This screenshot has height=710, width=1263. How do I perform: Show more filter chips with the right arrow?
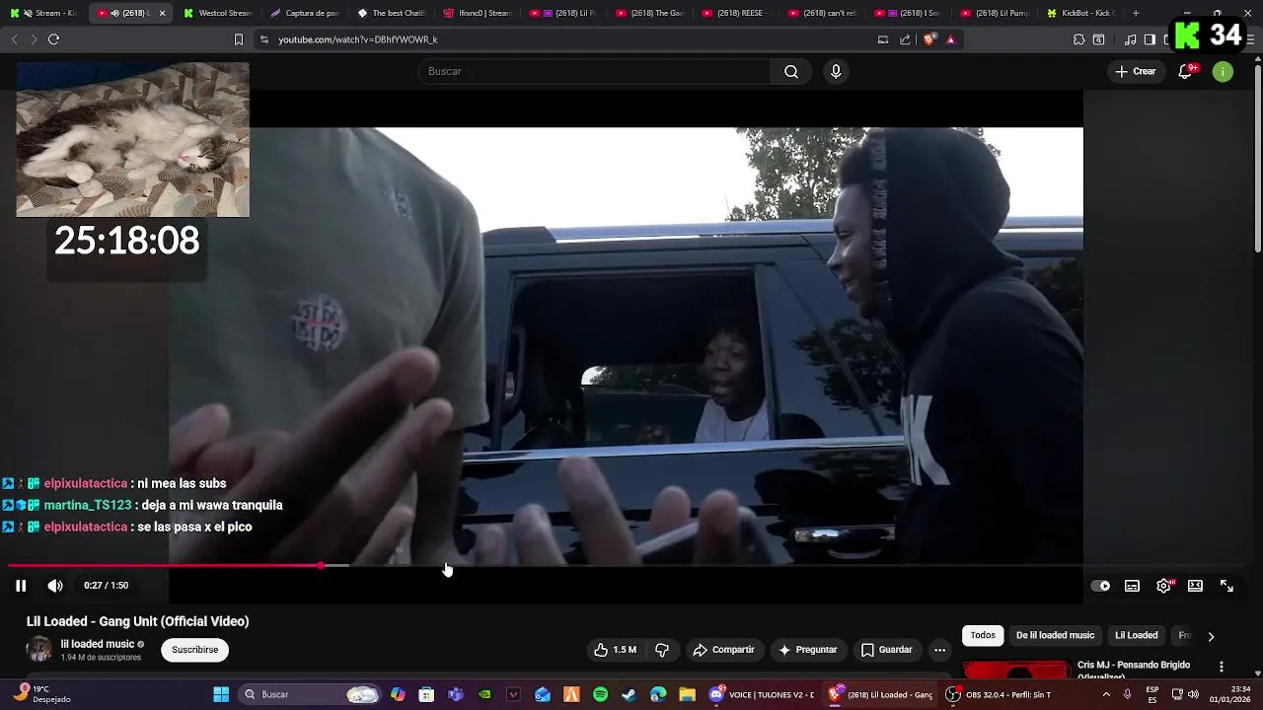click(1211, 636)
